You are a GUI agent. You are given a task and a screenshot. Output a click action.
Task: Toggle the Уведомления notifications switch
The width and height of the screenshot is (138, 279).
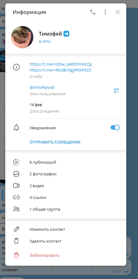(115, 127)
